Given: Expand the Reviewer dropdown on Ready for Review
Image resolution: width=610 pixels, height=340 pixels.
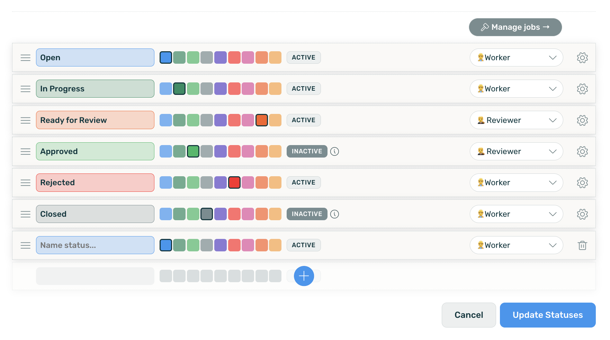Looking at the screenshot, I should pos(516,120).
